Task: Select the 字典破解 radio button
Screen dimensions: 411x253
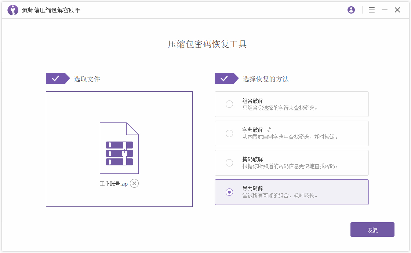Action: coord(229,133)
